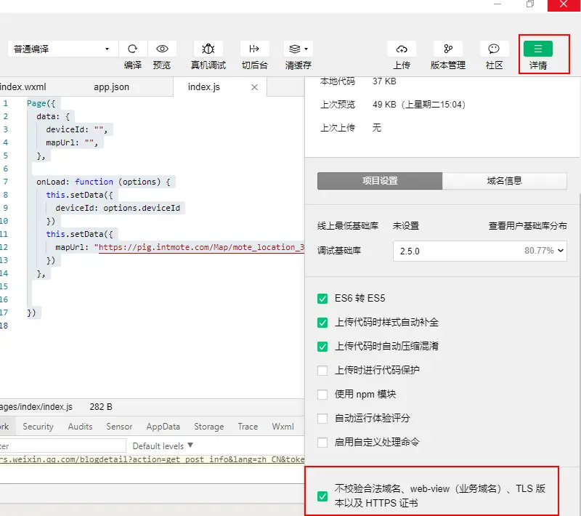Open the Security devtools tab
The height and width of the screenshot is (516, 581).
pos(38,427)
